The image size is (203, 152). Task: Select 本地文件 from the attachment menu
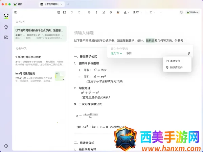click(175, 61)
